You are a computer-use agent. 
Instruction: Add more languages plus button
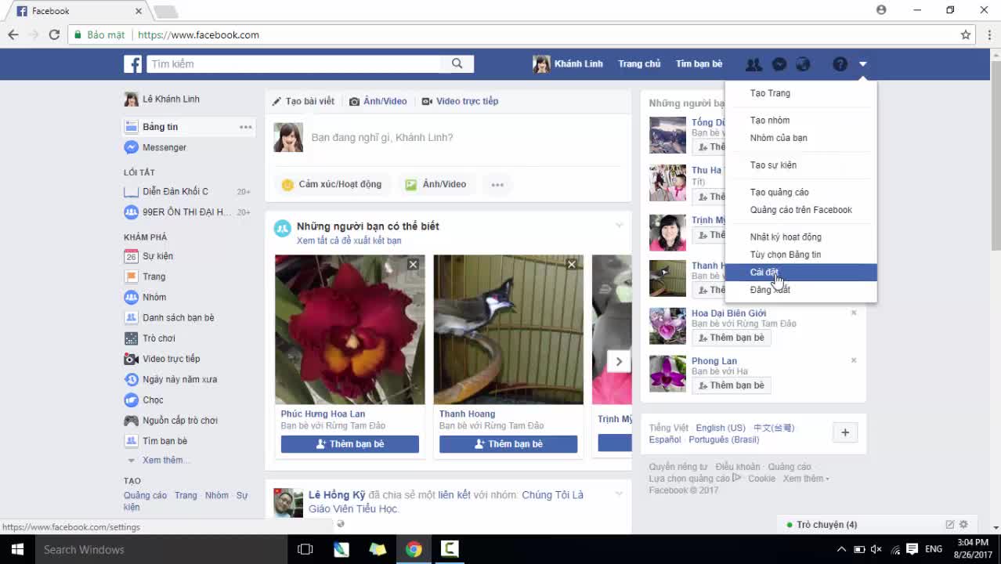click(x=845, y=432)
